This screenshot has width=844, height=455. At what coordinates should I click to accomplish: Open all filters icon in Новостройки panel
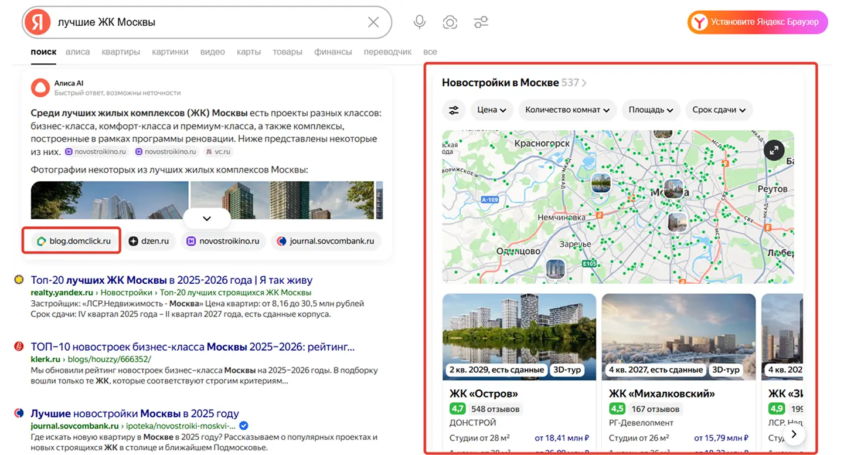(454, 110)
